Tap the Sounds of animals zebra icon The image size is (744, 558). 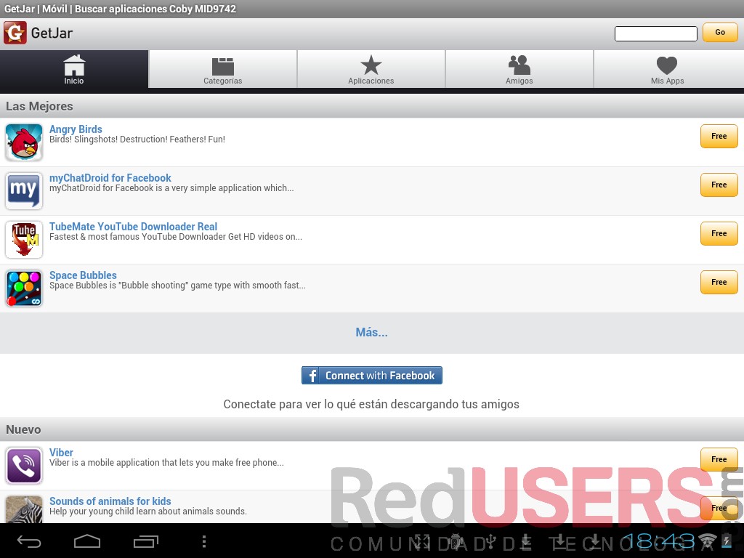click(24, 509)
